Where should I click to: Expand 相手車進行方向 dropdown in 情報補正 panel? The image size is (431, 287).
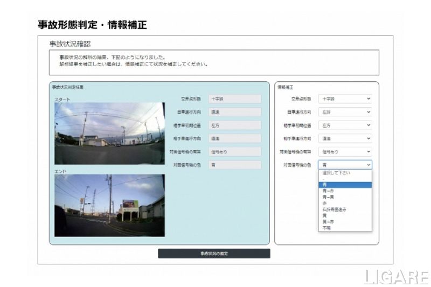tap(345, 138)
